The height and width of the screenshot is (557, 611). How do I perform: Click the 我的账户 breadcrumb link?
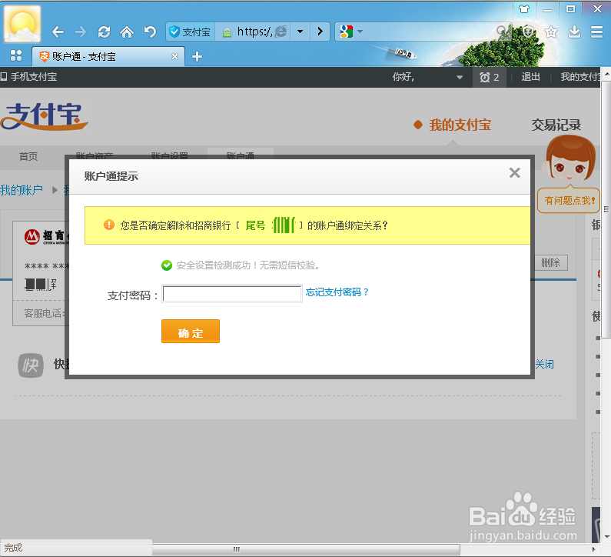point(22,190)
